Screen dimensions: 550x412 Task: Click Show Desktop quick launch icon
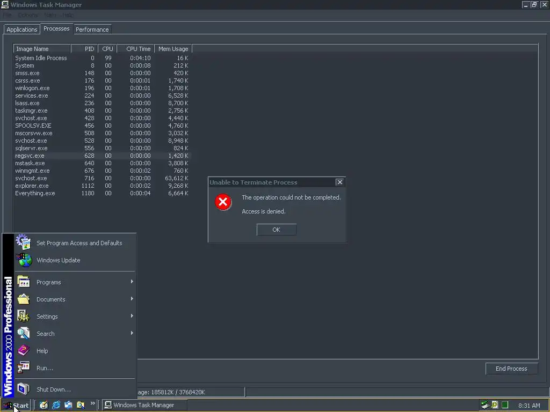coord(44,405)
